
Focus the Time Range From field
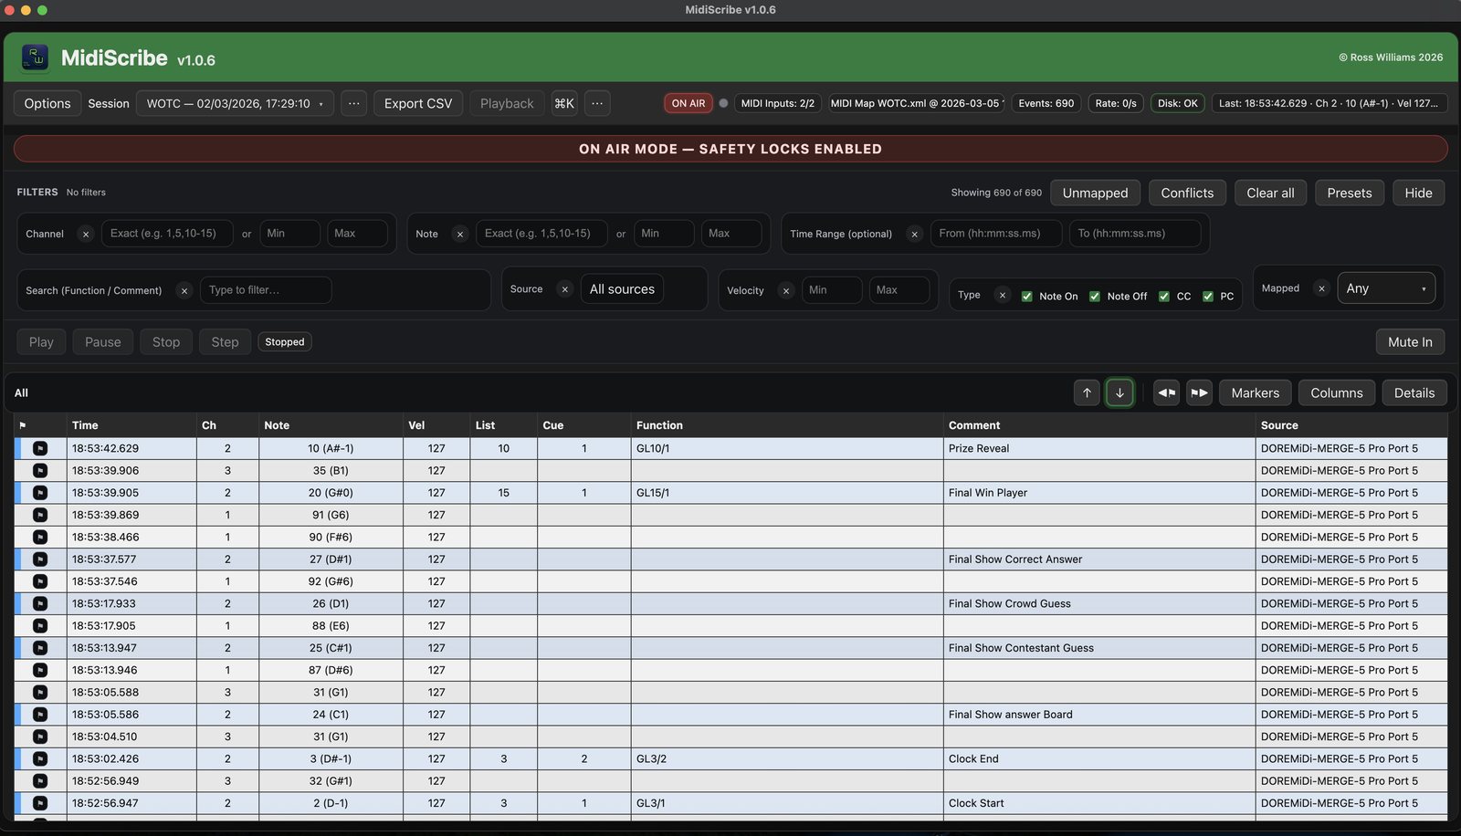(996, 234)
